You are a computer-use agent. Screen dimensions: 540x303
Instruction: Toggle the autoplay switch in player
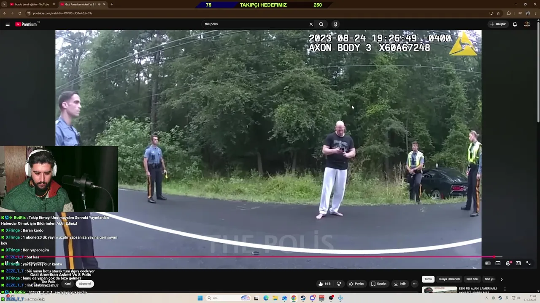[x=488, y=263]
